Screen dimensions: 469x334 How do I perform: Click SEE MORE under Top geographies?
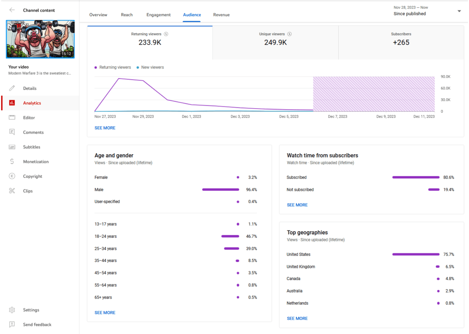(297, 319)
